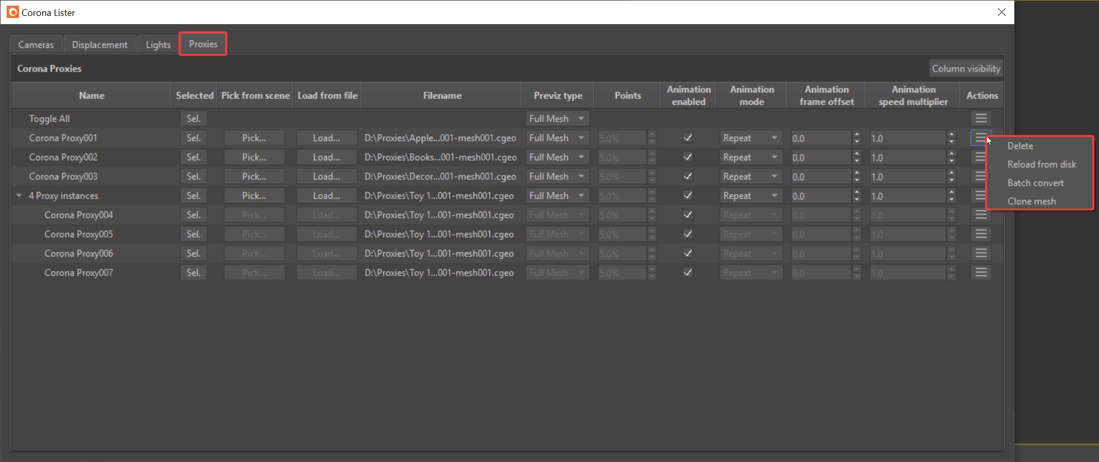Click the Filename column header
This screenshot has height=462, width=1099.
(442, 95)
